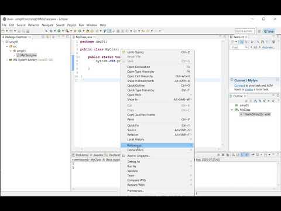Open the References submenu
This screenshot has width=281, height=211.
[x=157, y=145]
